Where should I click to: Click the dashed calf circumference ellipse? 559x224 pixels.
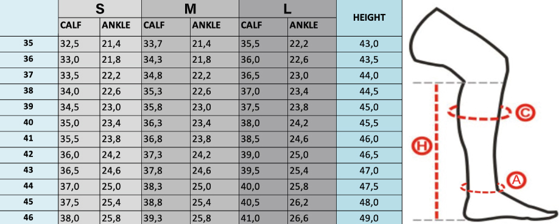tap(478, 112)
